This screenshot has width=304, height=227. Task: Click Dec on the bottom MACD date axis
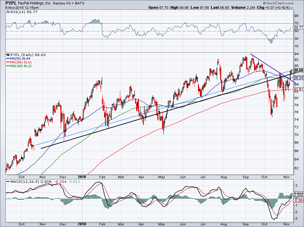coord(63,224)
